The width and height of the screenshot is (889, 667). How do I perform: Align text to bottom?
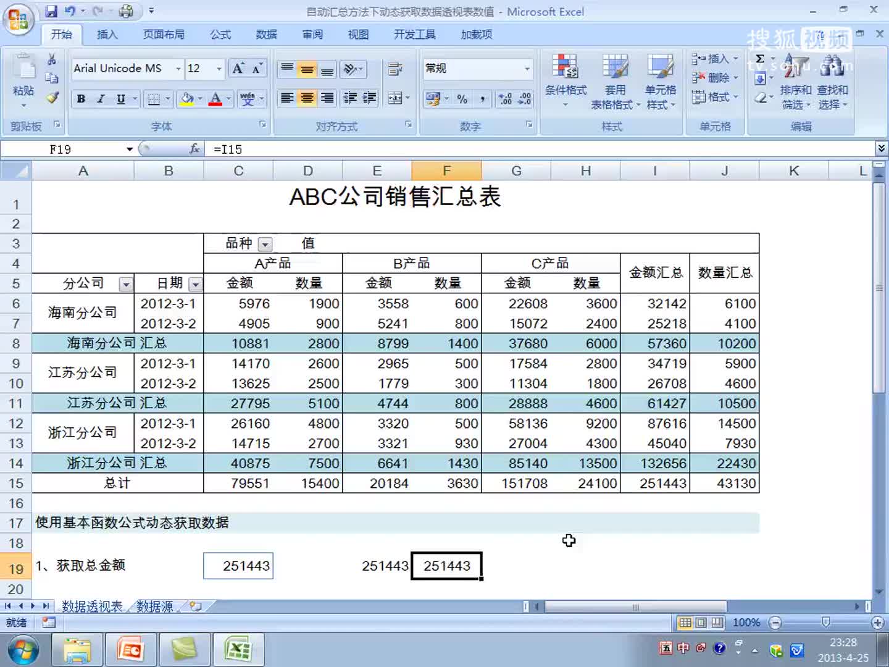[327, 69]
